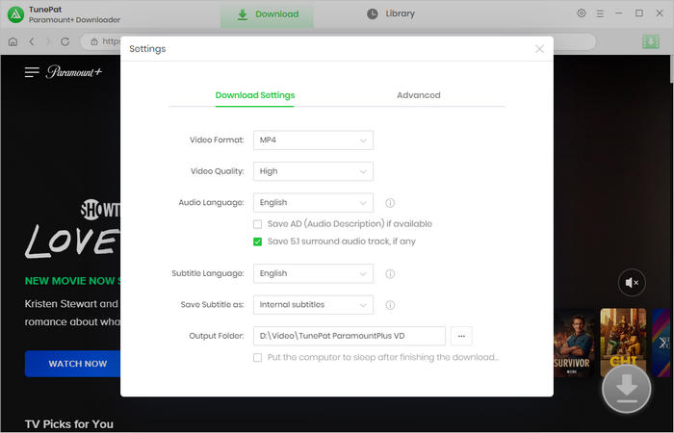Screen dimensions: 674x433
Task: Open settings via the gear icon in title bar
Action: 582,13
